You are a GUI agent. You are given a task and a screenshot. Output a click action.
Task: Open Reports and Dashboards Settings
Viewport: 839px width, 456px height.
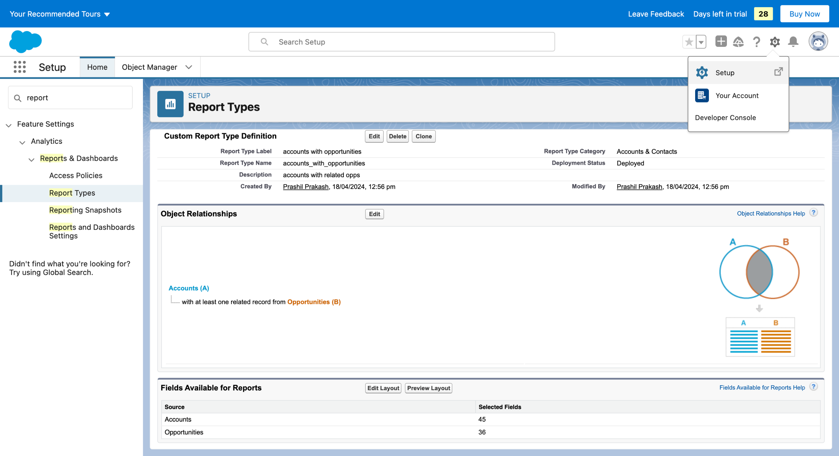92,231
